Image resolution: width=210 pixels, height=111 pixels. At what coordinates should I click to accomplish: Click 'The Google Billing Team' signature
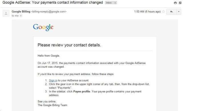click(x=52, y=105)
